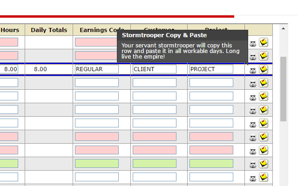Click the stormtrooper icon in the REGULAR row

pyautogui.click(x=253, y=71)
